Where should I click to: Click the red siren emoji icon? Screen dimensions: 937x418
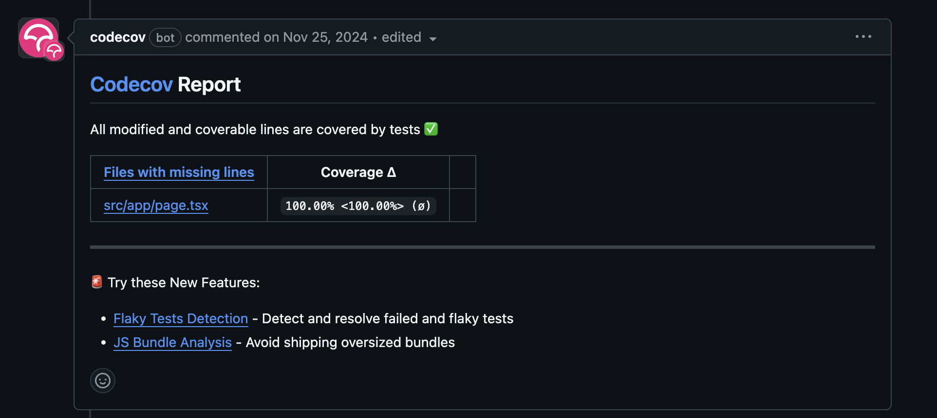[97, 282]
